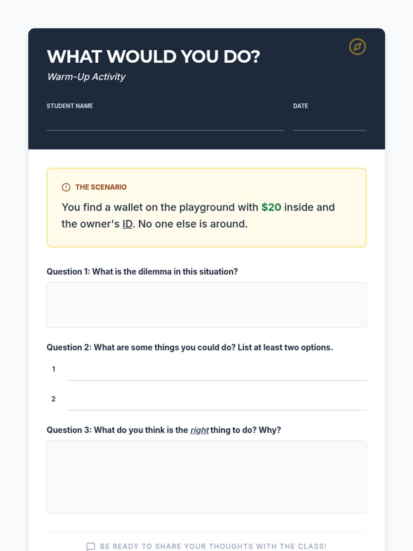Click the "What Would You Do?" title

pos(153,56)
